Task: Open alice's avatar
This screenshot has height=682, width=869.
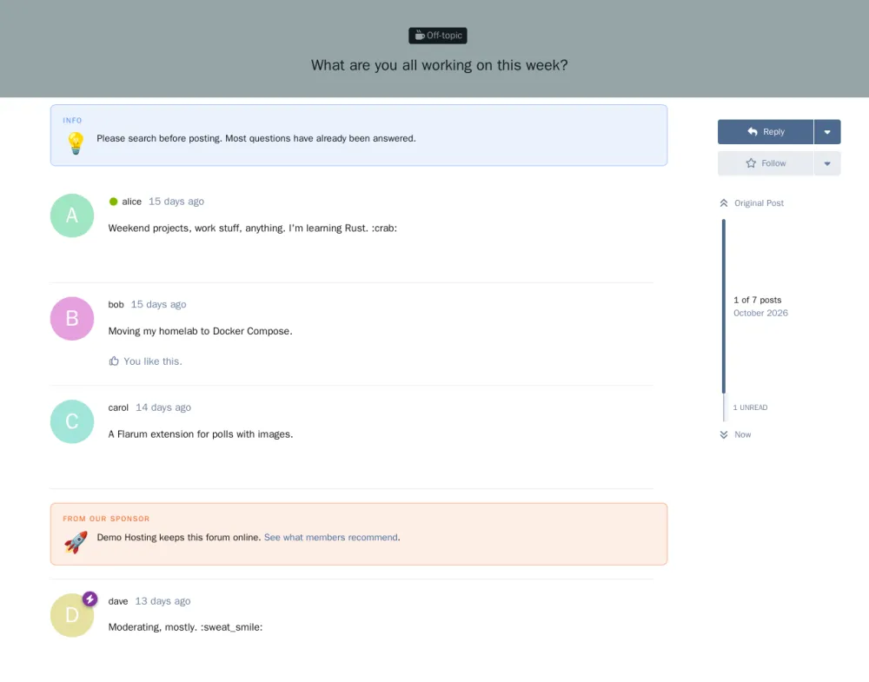Action: point(72,215)
